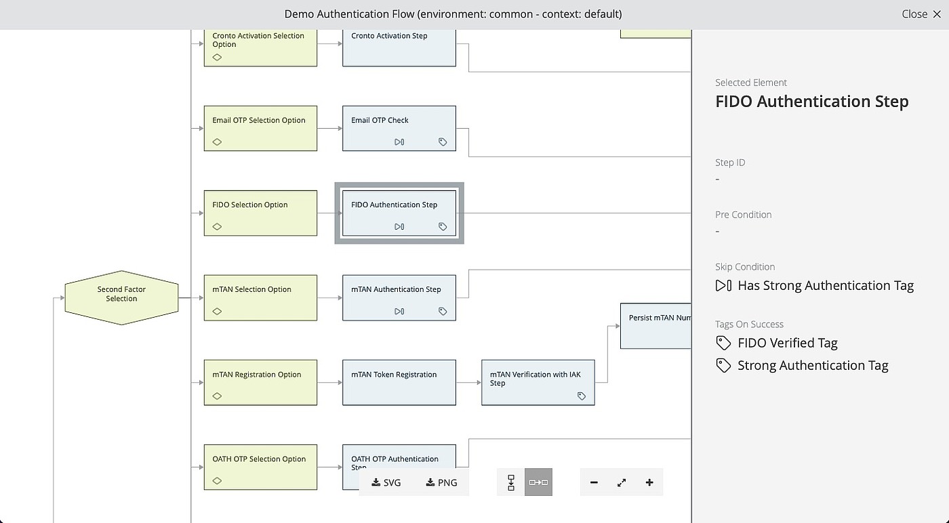Click skip icon on Email OTP Check
Viewport: 949px width, 523px height.
(399, 142)
